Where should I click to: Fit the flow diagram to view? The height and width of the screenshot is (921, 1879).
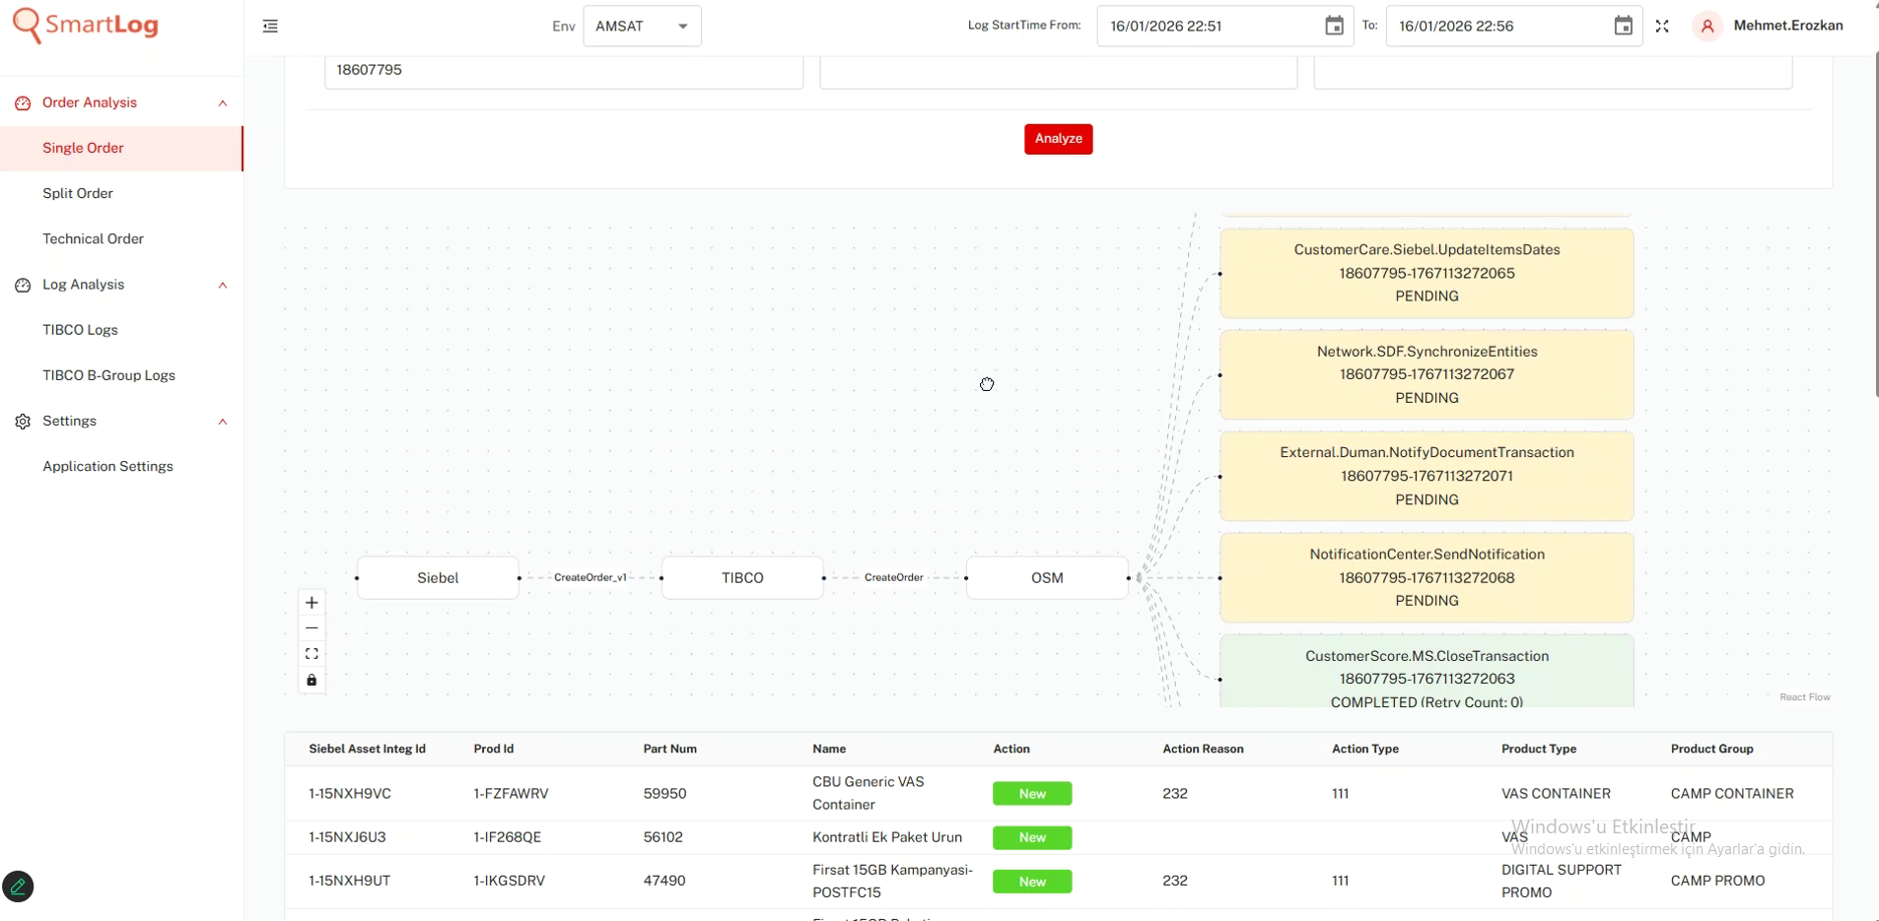click(x=312, y=654)
